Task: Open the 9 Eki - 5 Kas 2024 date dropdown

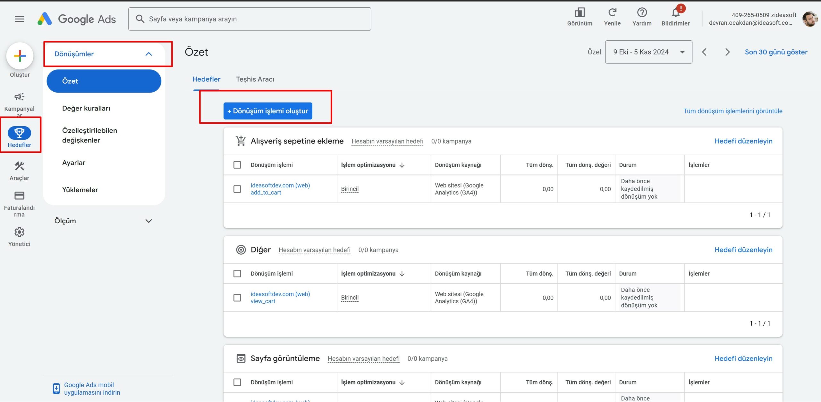Action: point(648,52)
